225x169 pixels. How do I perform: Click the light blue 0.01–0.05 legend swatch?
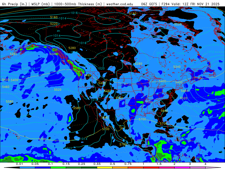[x=27, y=168]
